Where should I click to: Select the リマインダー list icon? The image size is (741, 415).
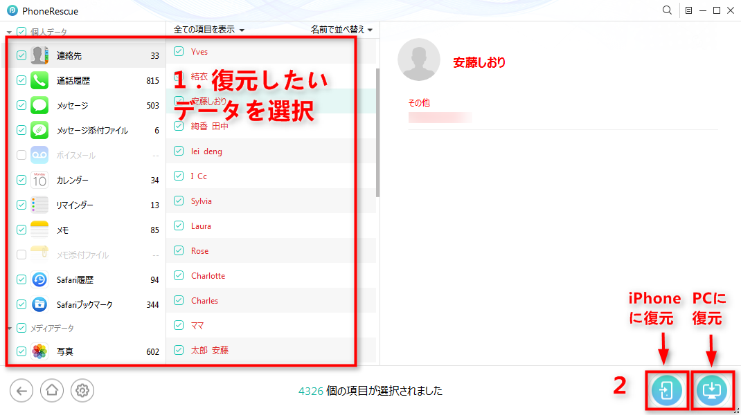click(39, 205)
